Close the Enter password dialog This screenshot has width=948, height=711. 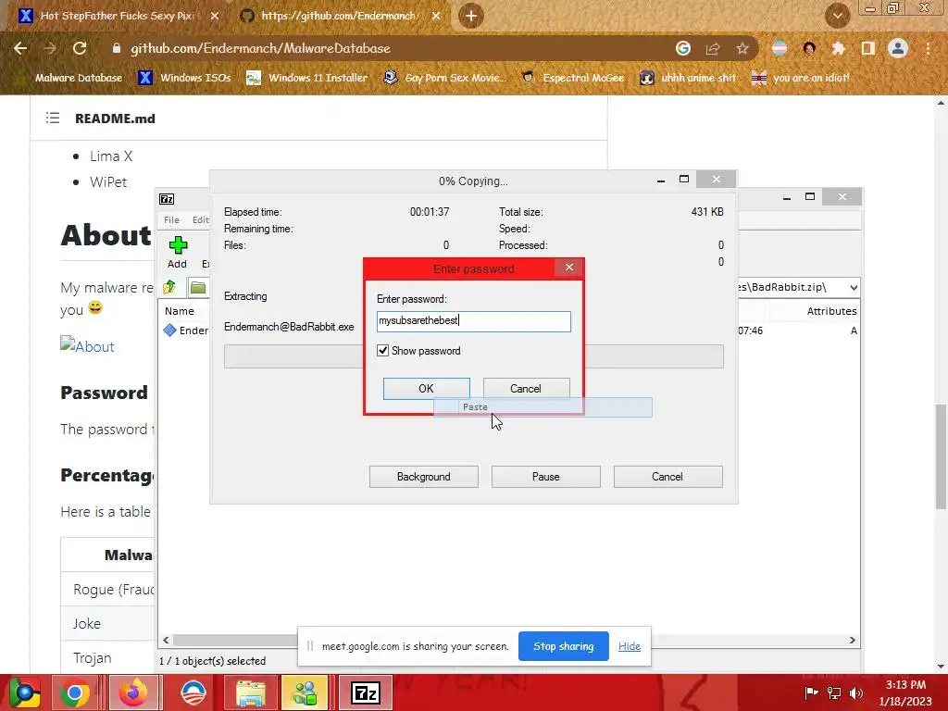(x=569, y=268)
